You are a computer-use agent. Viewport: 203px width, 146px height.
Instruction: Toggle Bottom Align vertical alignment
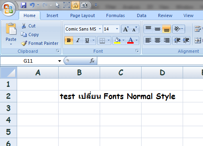[x=166, y=29]
